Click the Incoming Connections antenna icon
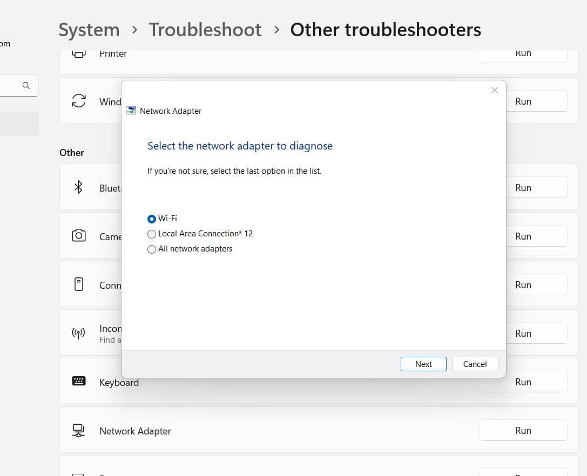 coord(78,333)
